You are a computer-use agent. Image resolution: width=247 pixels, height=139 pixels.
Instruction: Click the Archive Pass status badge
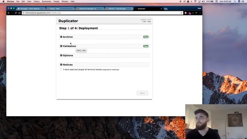tap(146, 37)
